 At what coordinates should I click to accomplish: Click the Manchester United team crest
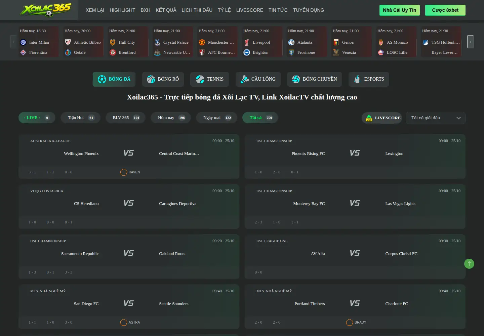202,42
